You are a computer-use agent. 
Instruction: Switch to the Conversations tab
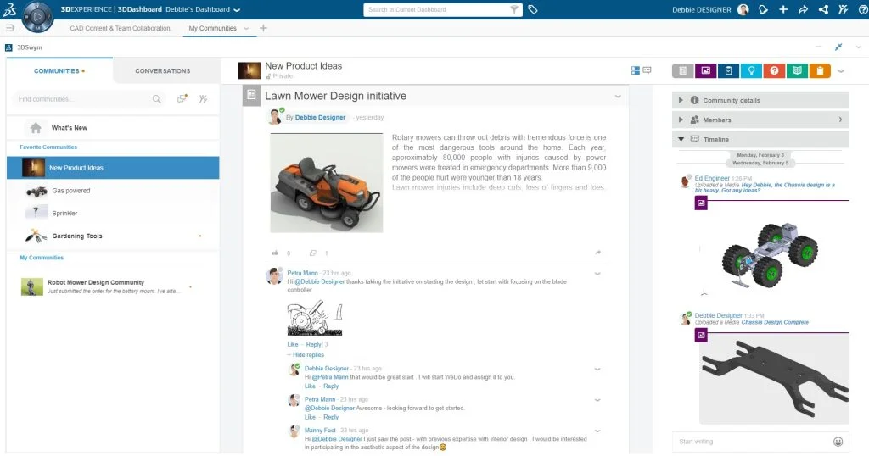(x=163, y=71)
